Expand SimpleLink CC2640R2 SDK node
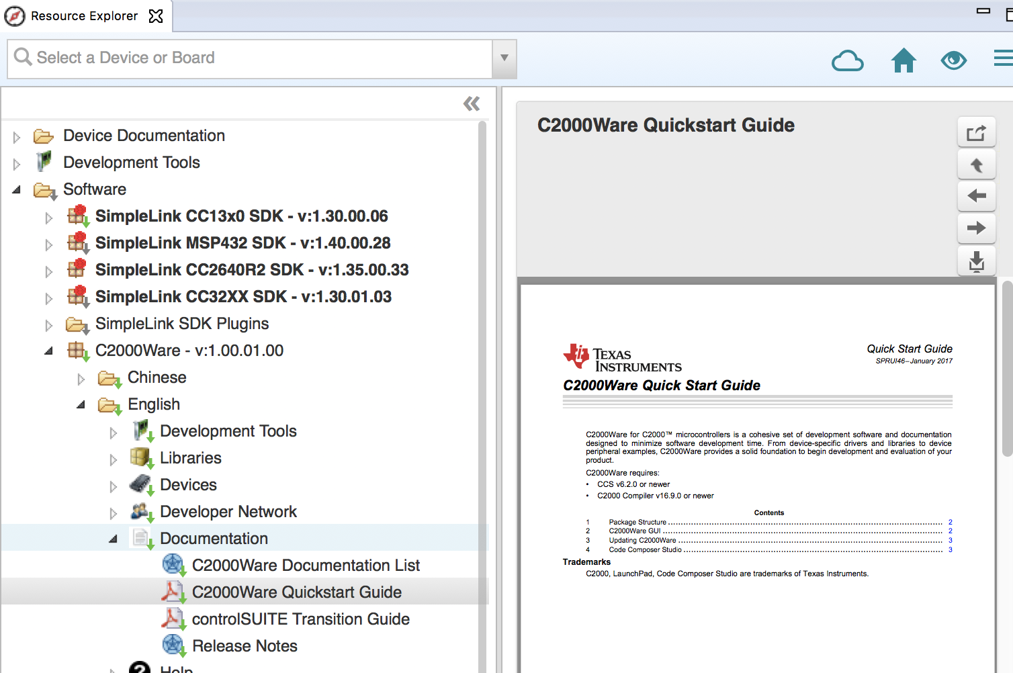Image resolution: width=1013 pixels, height=673 pixels. point(48,271)
